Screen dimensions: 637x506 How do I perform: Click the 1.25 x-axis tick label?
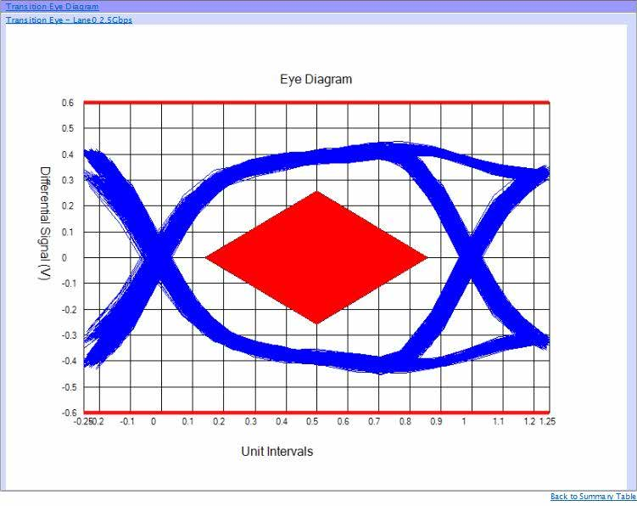point(547,421)
